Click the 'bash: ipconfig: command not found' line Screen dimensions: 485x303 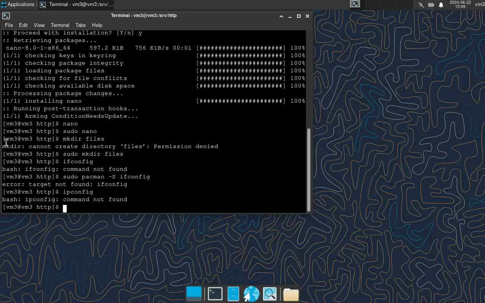tap(65, 199)
